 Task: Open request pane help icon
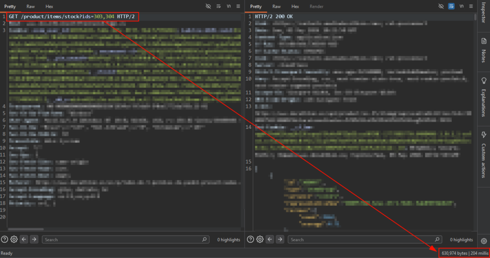(x=4, y=239)
